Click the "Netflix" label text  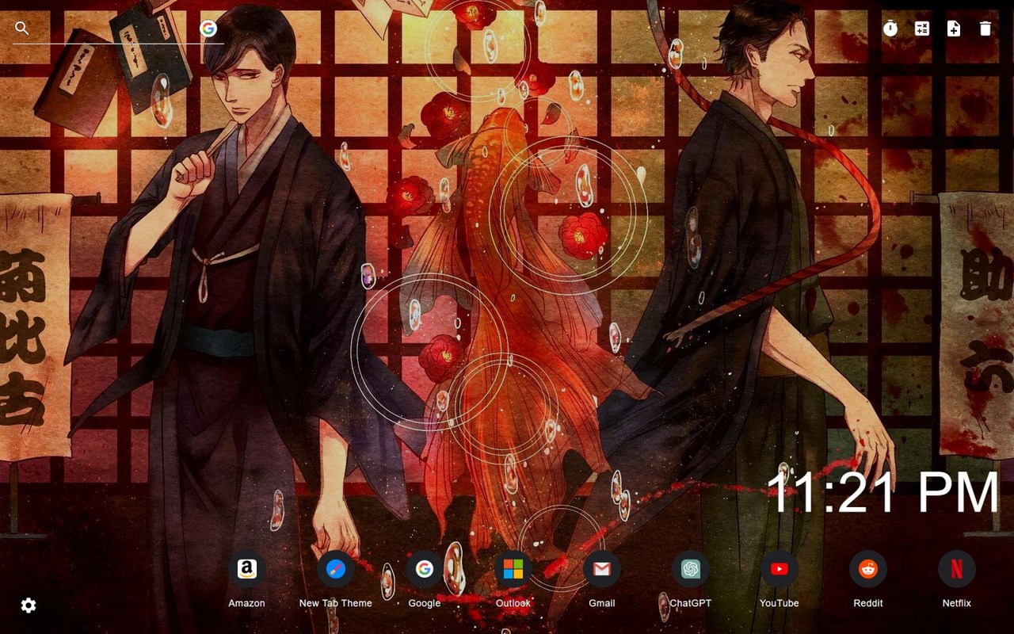957,603
